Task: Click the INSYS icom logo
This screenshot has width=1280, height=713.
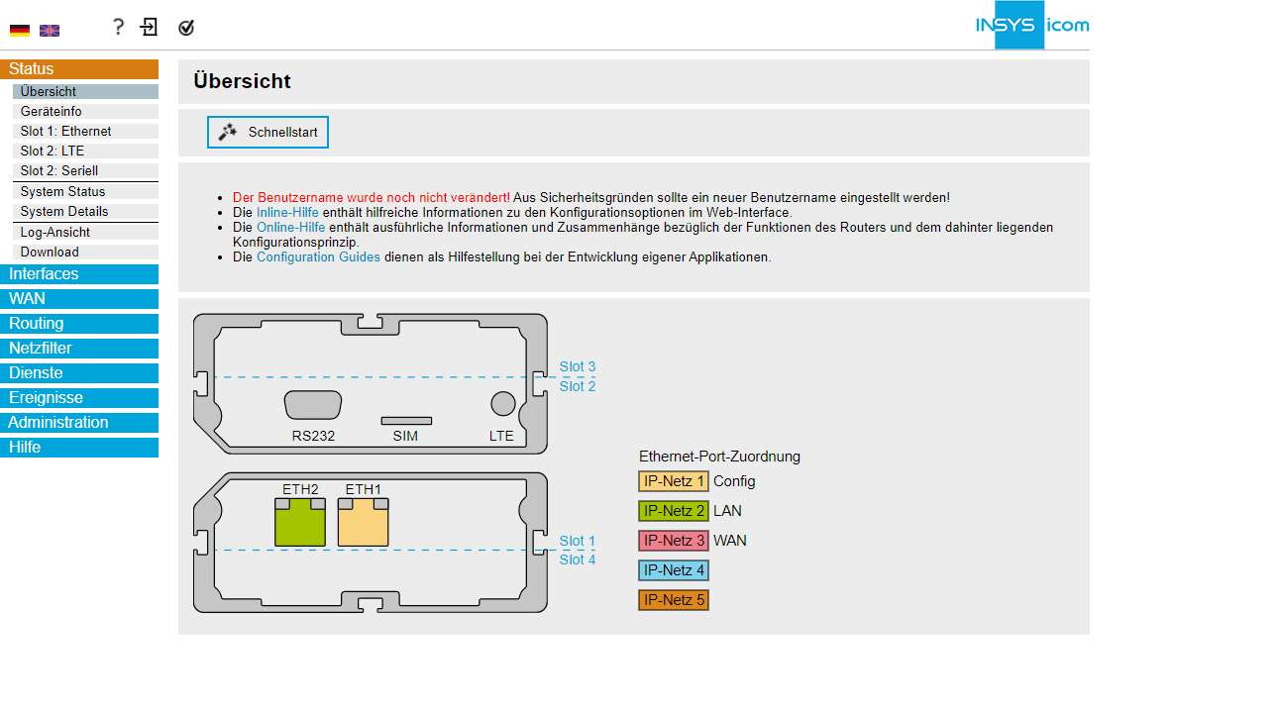Action: click(1031, 25)
